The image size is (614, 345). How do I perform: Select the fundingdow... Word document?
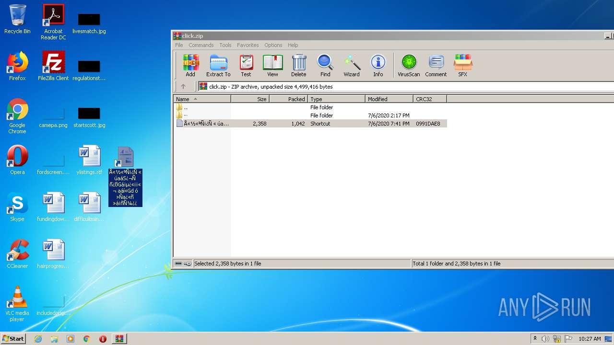pyautogui.click(x=53, y=207)
